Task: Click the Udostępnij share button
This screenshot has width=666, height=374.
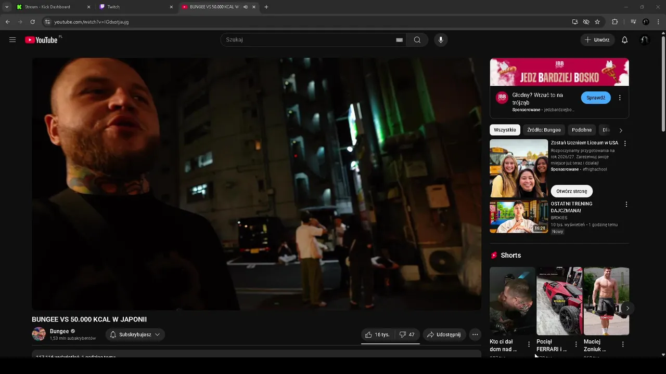Action: coord(444,335)
